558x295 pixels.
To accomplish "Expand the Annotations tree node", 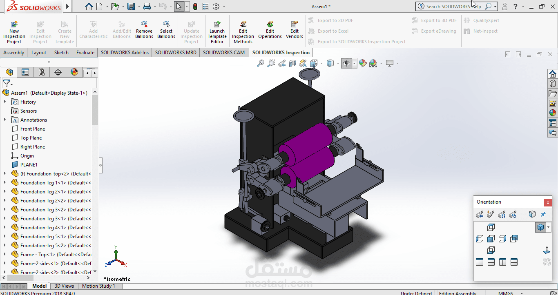I will 5,120.
